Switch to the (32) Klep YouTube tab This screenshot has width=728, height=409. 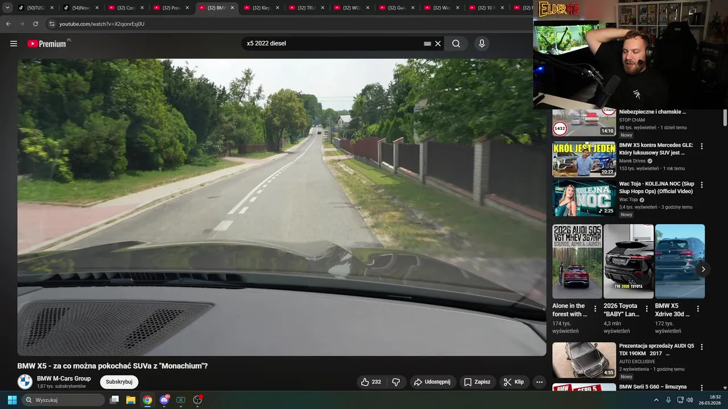pos(260,8)
